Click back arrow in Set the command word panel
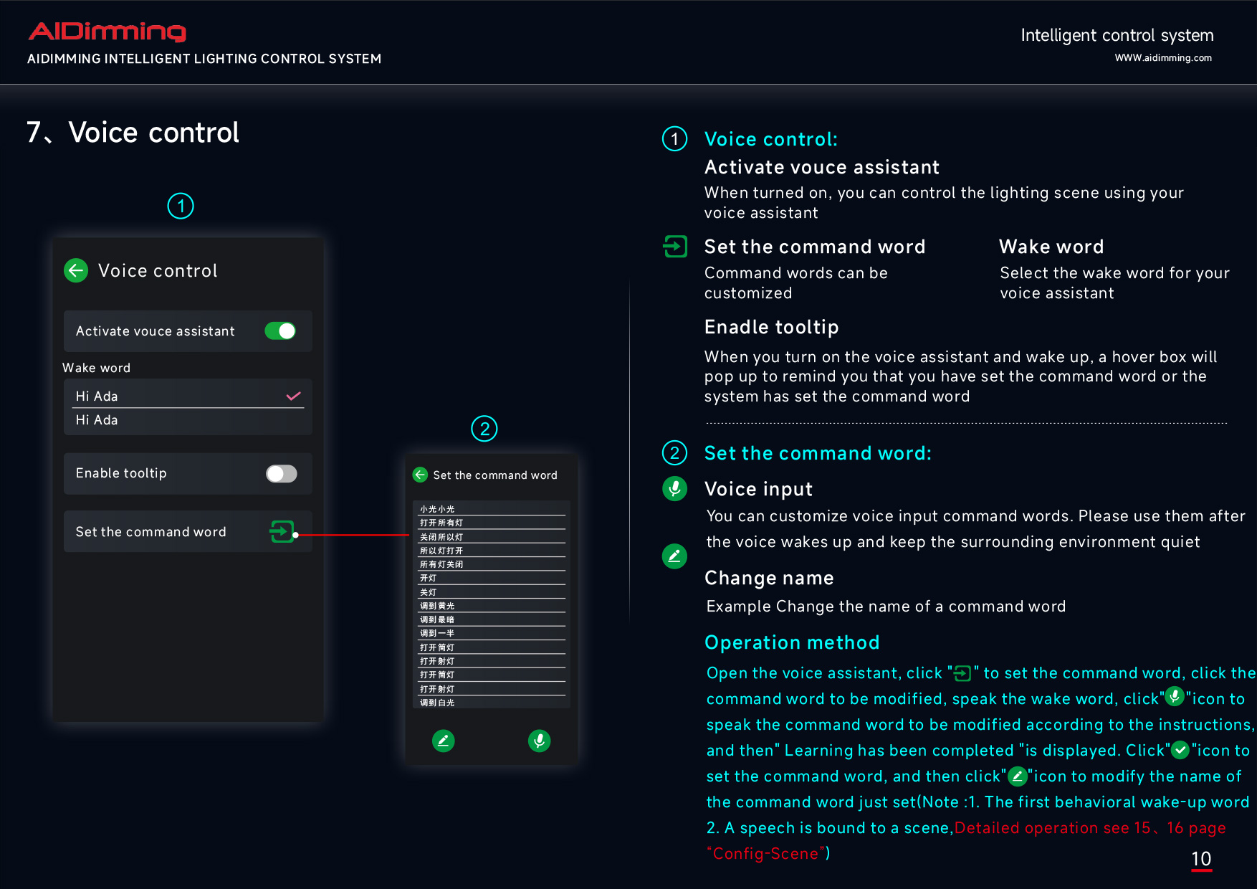Viewport: 1257px width, 889px height. coord(421,475)
